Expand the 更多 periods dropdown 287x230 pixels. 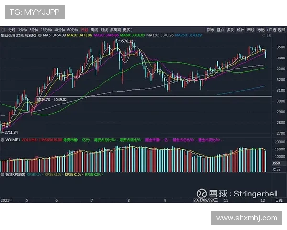point(127,29)
